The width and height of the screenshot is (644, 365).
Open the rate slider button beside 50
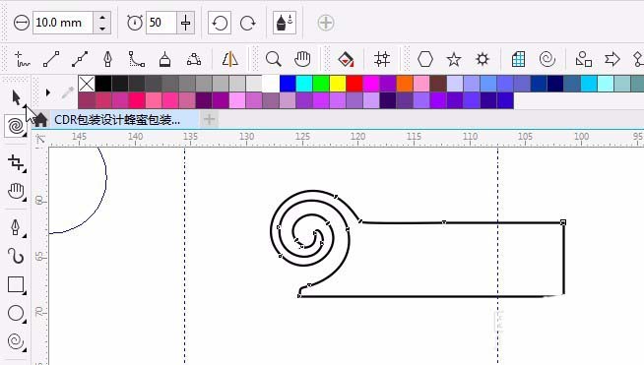click(186, 23)
